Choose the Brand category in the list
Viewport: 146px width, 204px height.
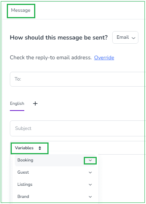(55, 196)
